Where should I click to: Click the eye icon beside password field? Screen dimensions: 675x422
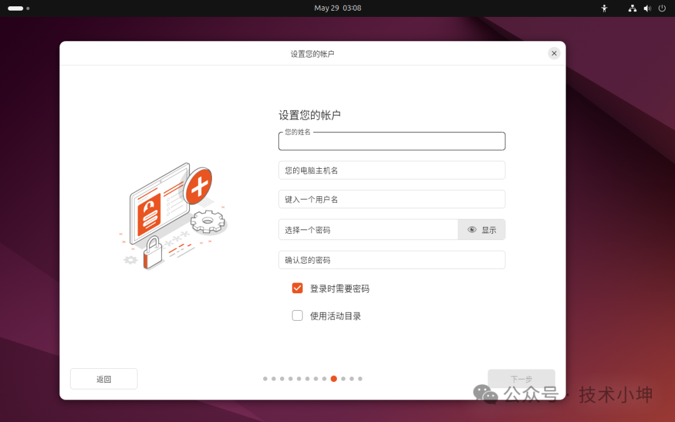click(472, 230)
